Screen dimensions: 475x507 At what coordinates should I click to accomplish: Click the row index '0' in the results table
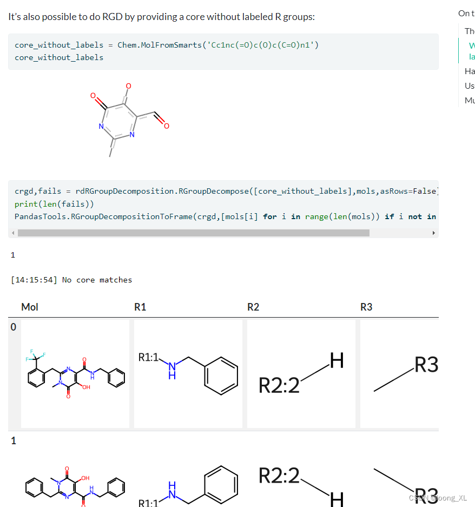coord(13,327)
